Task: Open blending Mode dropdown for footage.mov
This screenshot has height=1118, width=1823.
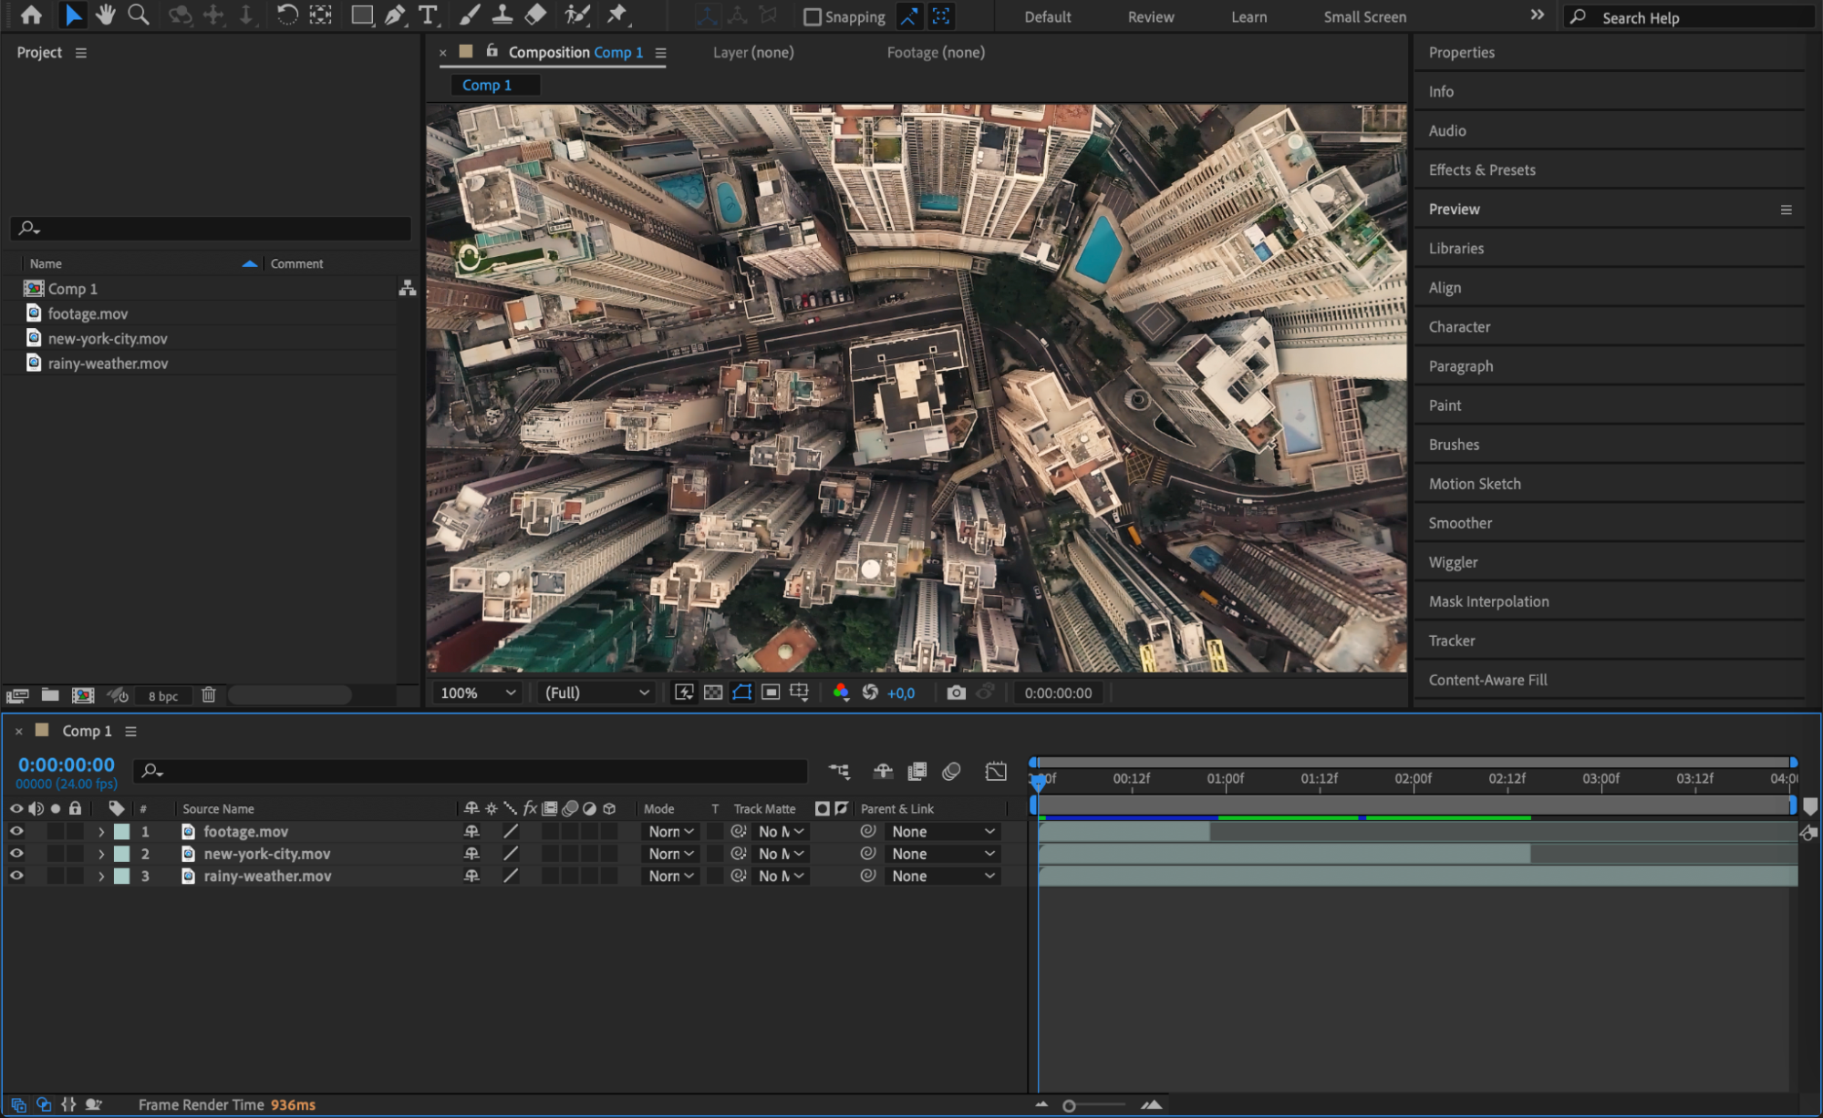Action: (x=671, y=831)
